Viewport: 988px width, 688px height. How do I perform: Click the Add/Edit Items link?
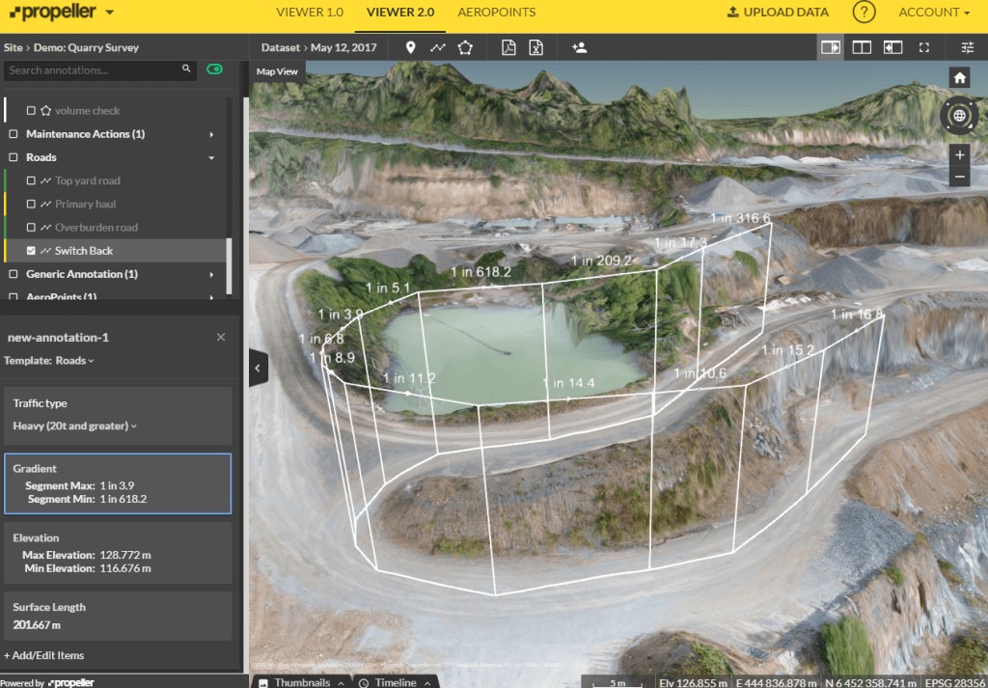(x=47, y=655)
